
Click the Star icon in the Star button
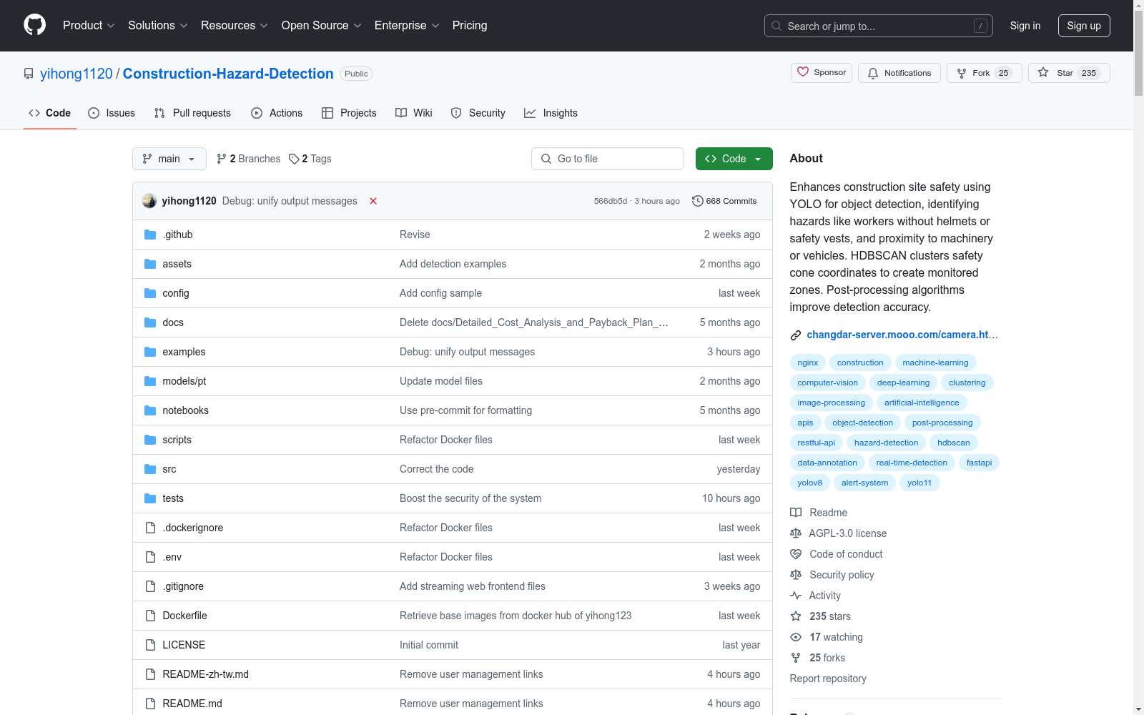pos(1043,72)
